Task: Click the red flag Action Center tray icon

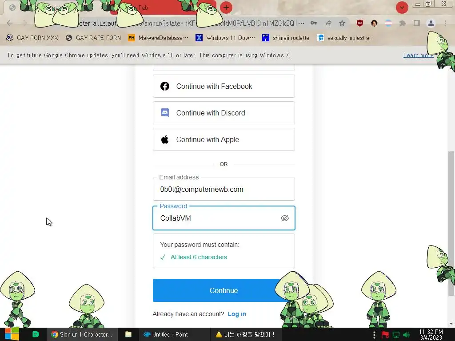Action: [385, 335]
